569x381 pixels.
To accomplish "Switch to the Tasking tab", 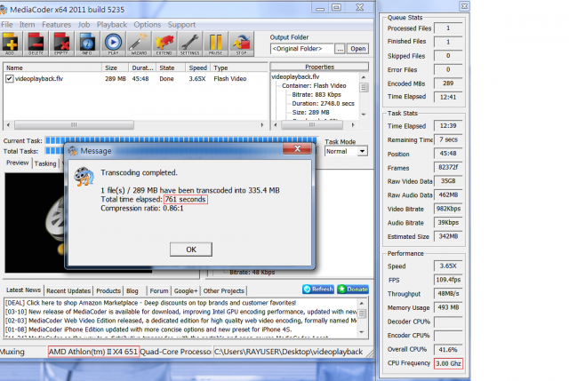I will pyautogui.click(x=45, y=163).
